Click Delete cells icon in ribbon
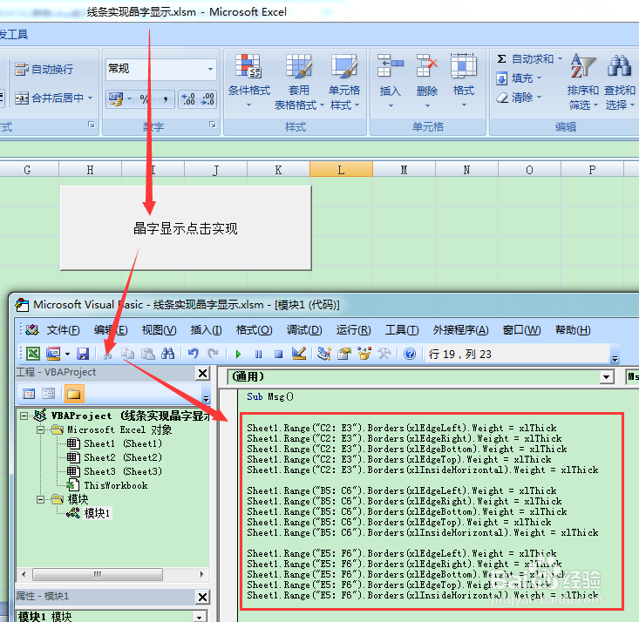Image resolution: width=639 pixels, height=622 pixels. 426,66
